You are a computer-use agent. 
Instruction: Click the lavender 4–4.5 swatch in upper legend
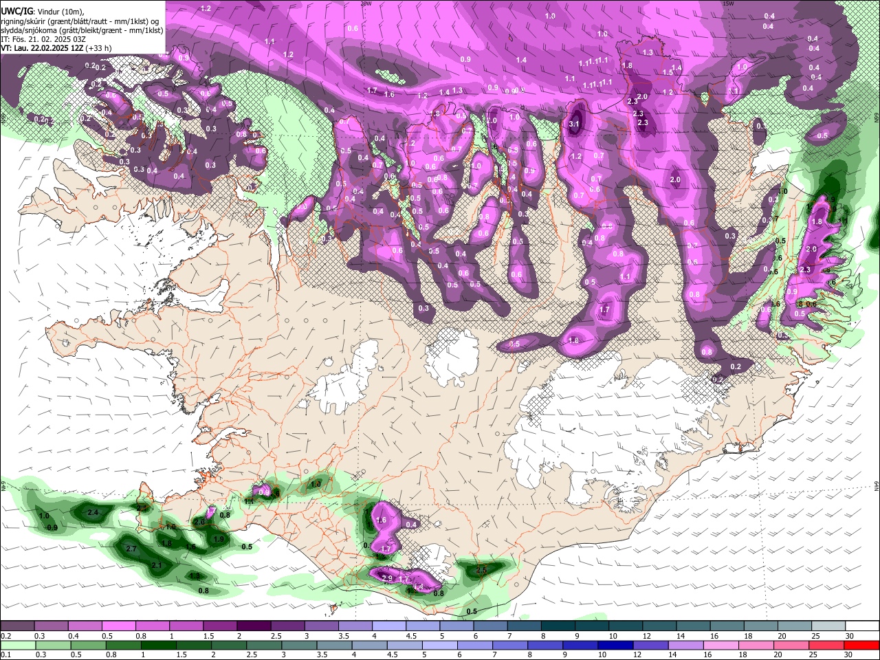pyautogui.click(x=388, y=626)
